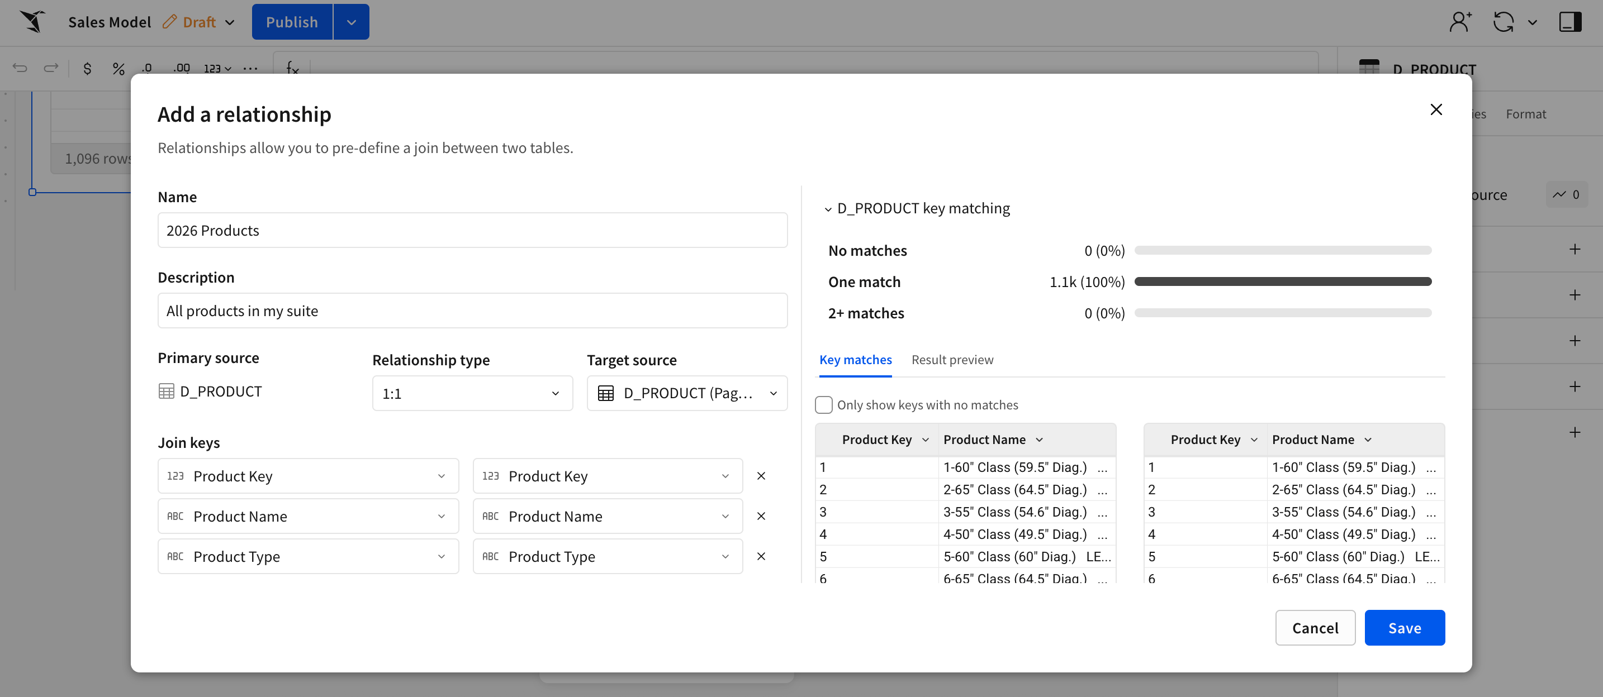1603x697 pixels.
Task: Open the Relationship type dropdown
Action: [x=472, y=394]
